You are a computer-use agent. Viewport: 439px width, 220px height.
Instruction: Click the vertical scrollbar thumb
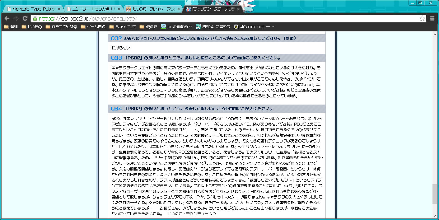435,194
